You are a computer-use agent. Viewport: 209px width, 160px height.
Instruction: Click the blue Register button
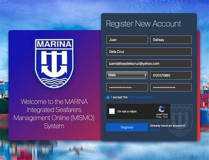[127, 127]
